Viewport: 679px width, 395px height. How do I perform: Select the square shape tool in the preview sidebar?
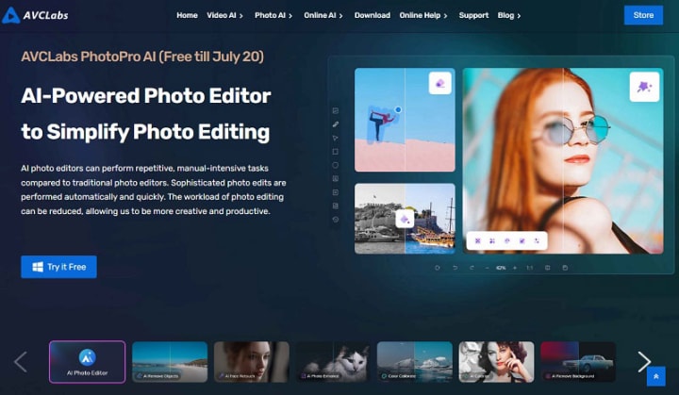click(335, 152)
